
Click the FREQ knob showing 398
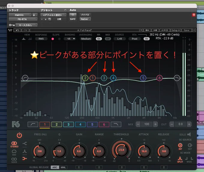(x=40, y=151)
